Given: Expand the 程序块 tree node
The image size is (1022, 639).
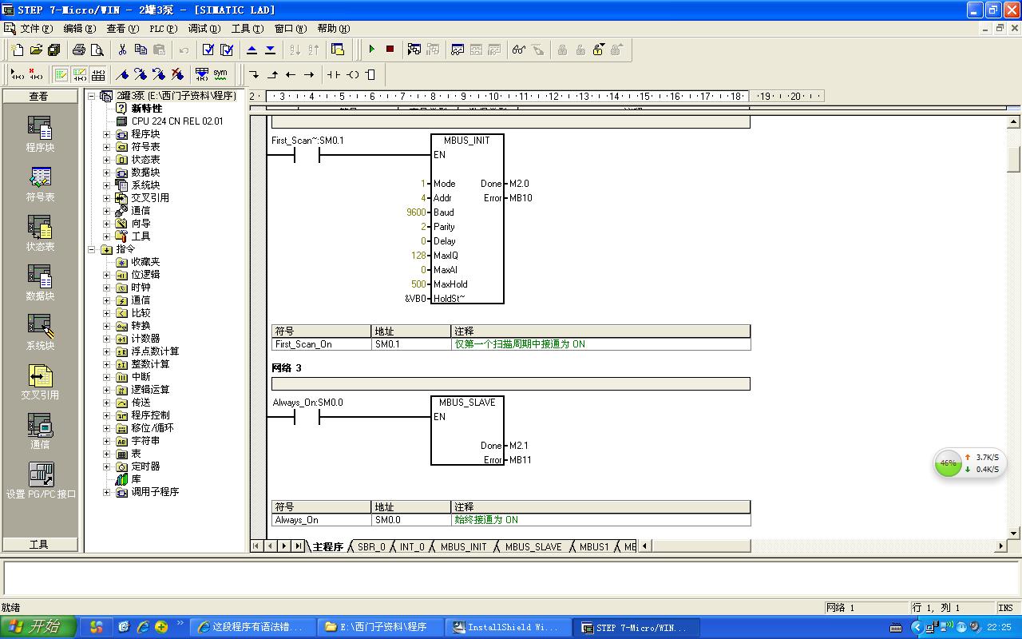Looking at the screenshot, I should coord(107,134).
